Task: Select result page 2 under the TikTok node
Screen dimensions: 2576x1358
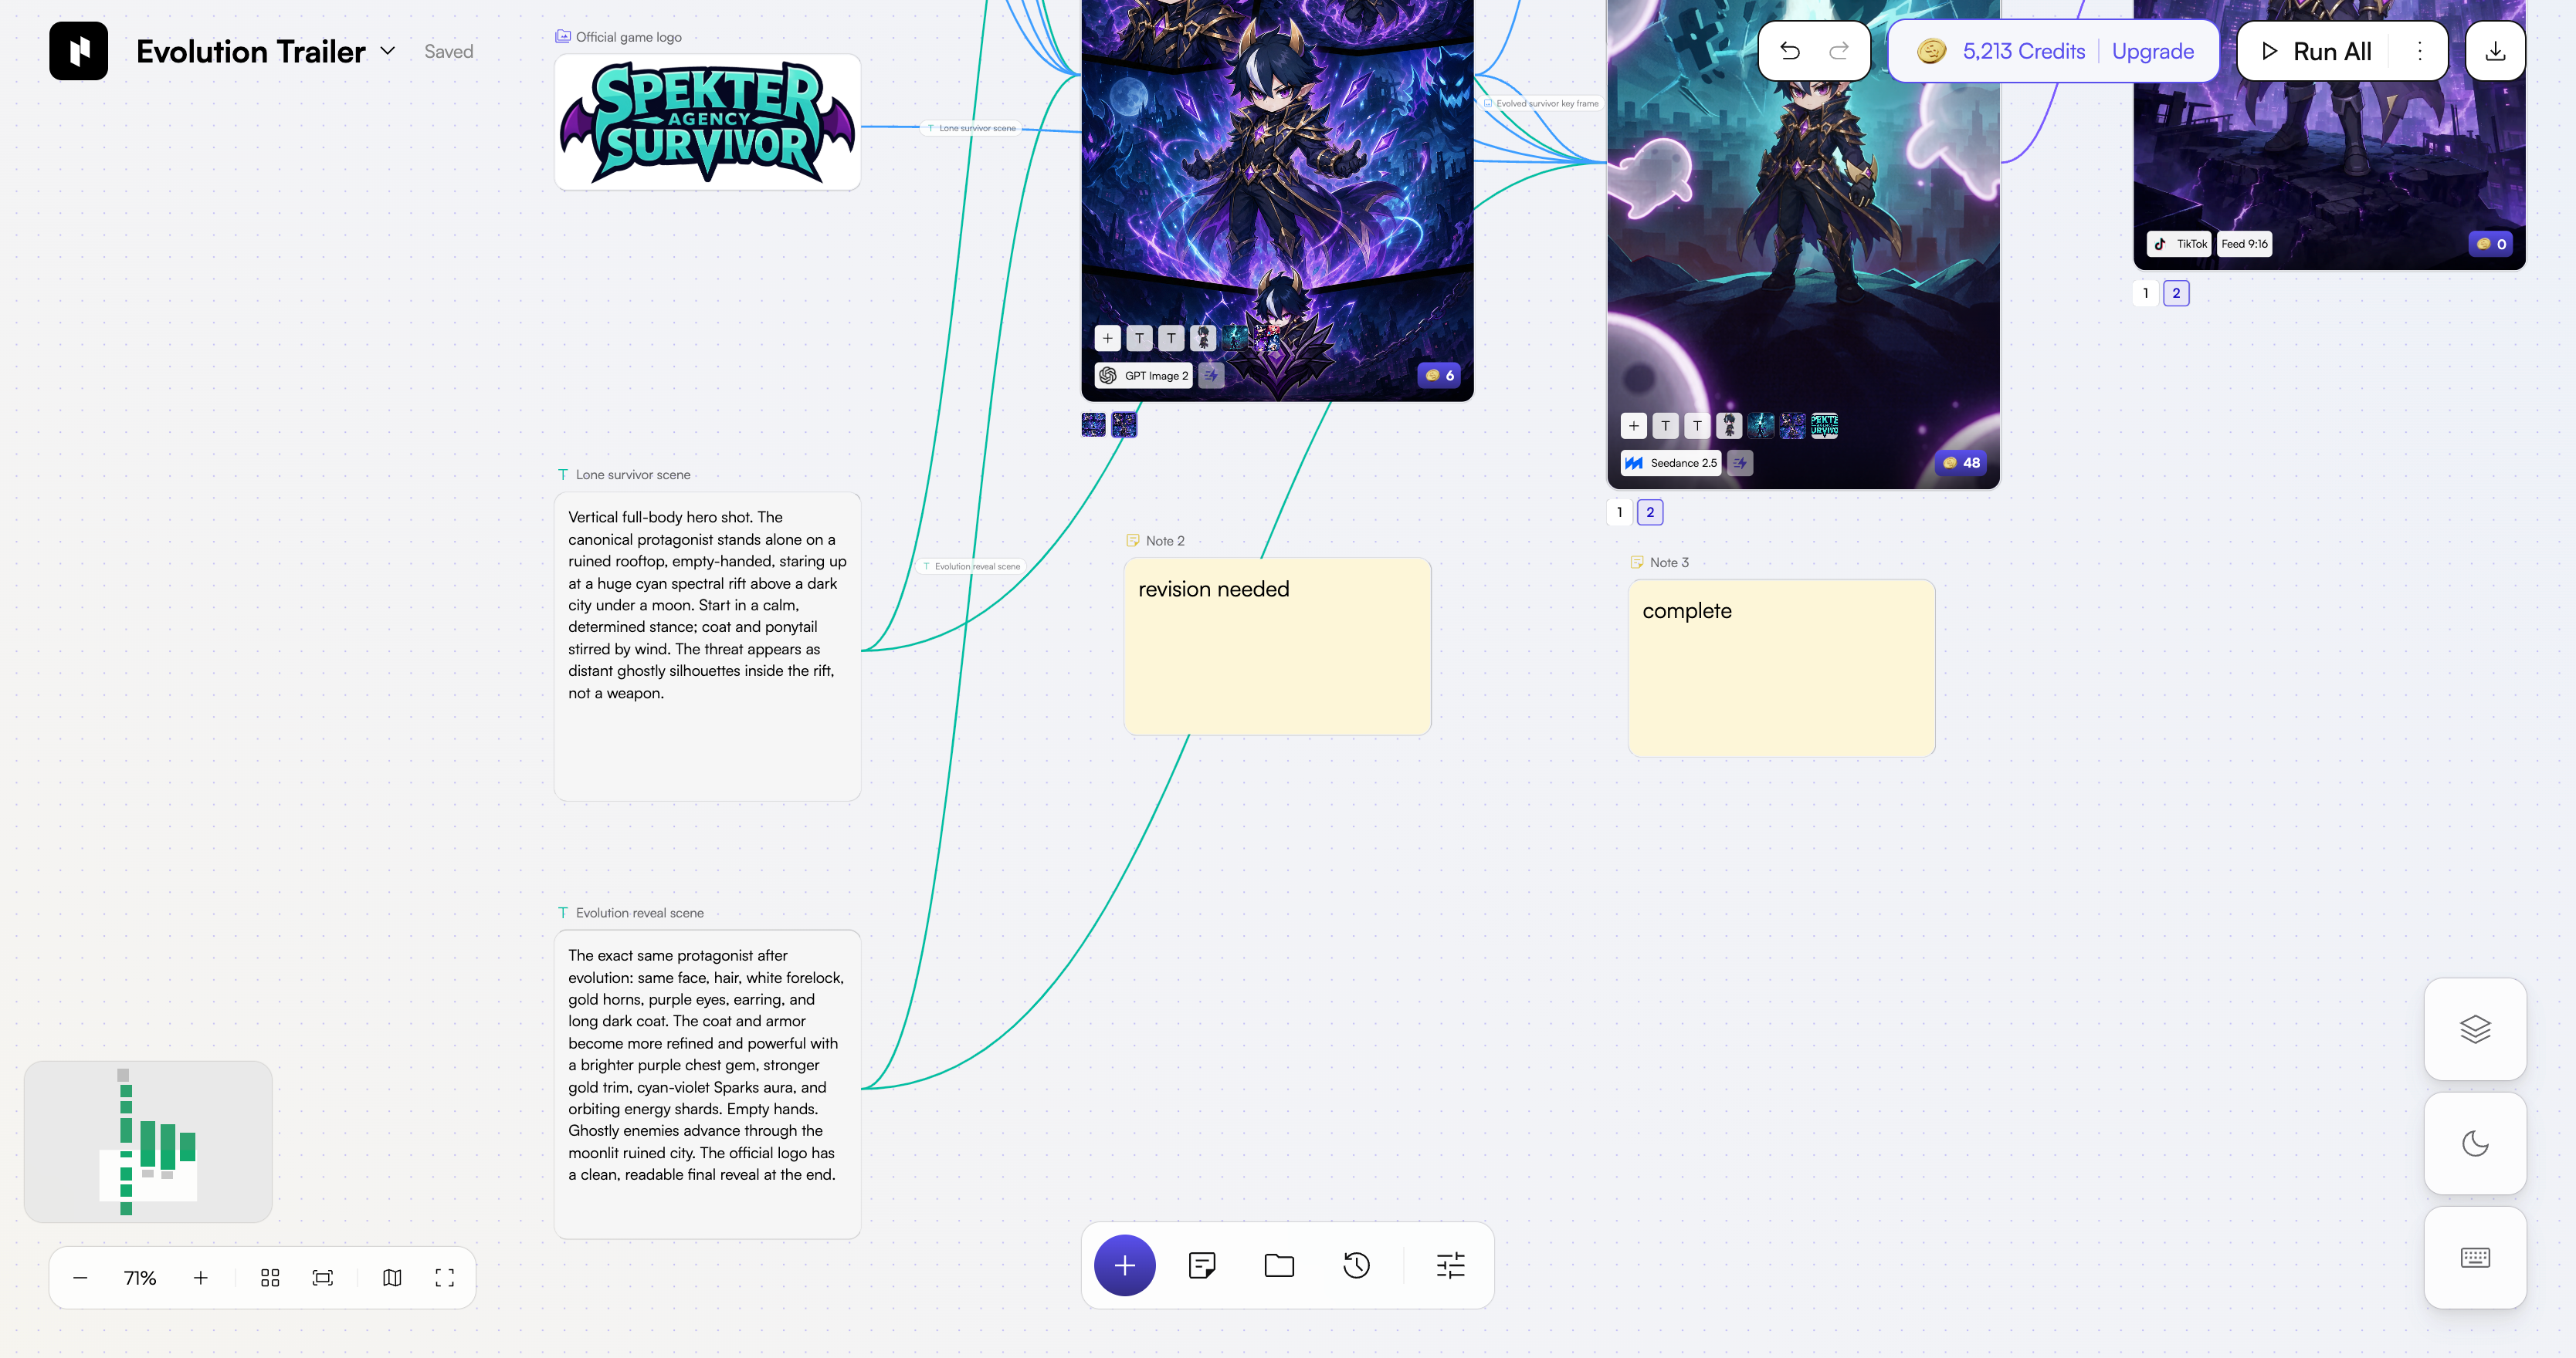Action: pos(2176,292)
